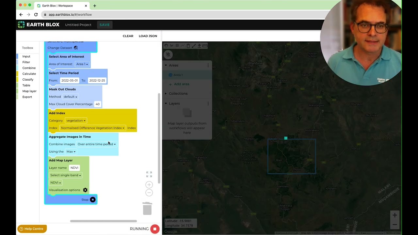
Task: Click the map toolbar download icon
Action: pos(199,46)
